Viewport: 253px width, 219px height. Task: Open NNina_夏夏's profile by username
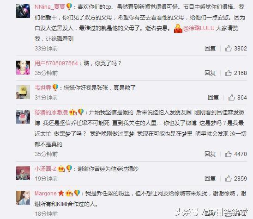[x=50, y=7]
